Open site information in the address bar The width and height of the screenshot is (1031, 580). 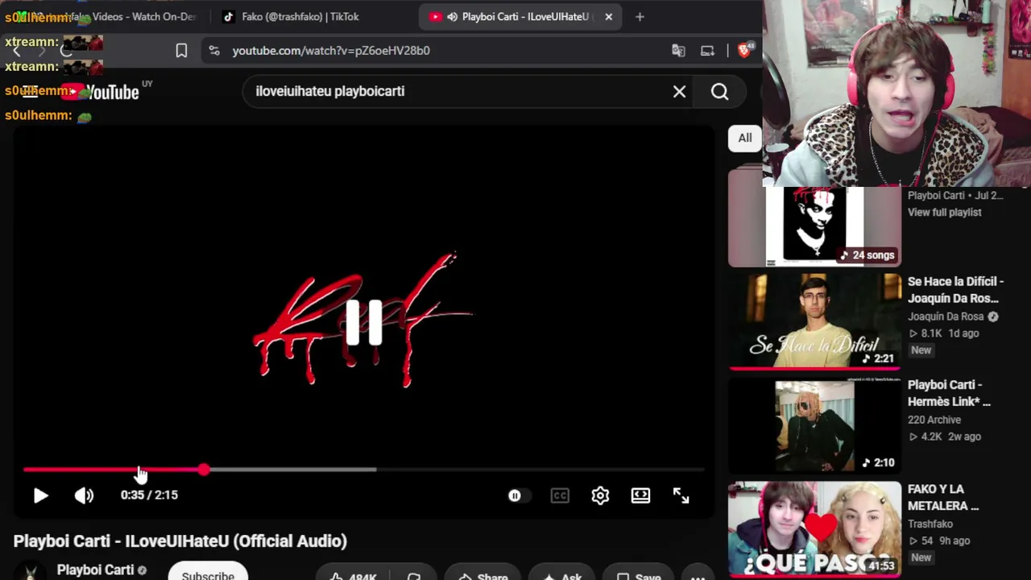[213, 51]
